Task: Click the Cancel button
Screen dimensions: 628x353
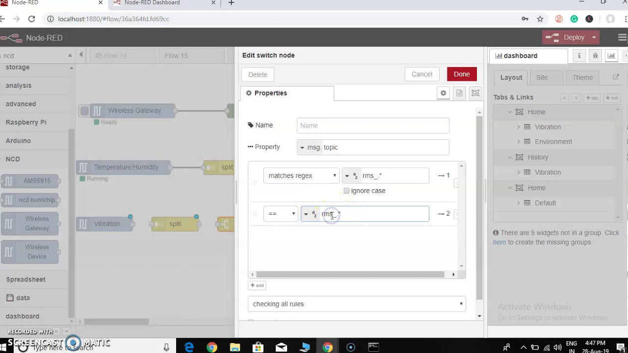Action: [x=422, y=74]
